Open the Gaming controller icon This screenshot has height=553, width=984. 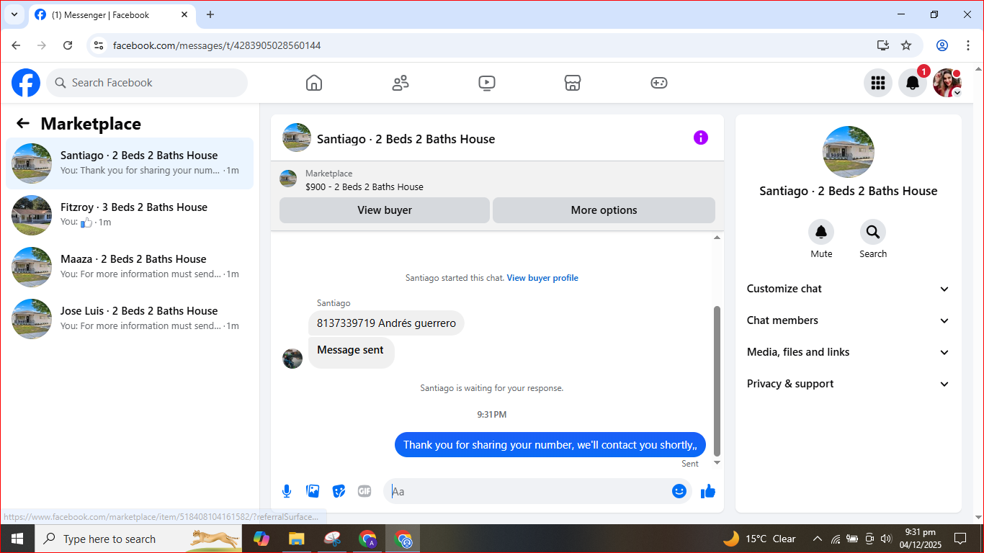pyautogui.click(x=659, y=83)
